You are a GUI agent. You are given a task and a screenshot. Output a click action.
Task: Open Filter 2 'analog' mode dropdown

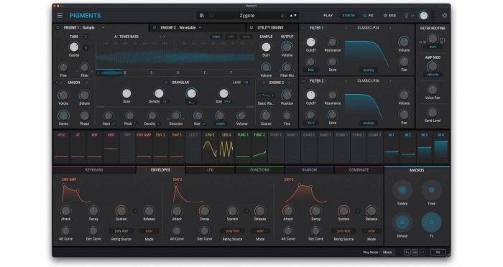tap(368, 123)
